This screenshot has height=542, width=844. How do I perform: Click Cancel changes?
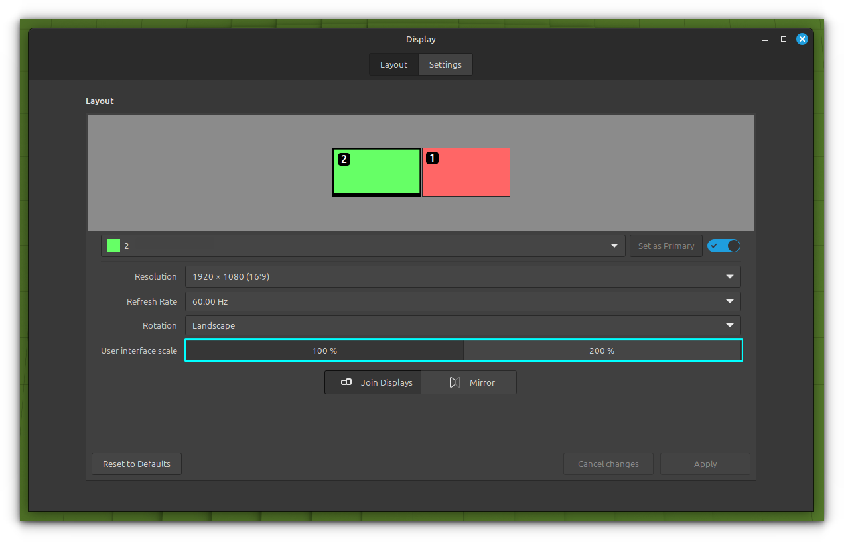(x=608, y=464)
